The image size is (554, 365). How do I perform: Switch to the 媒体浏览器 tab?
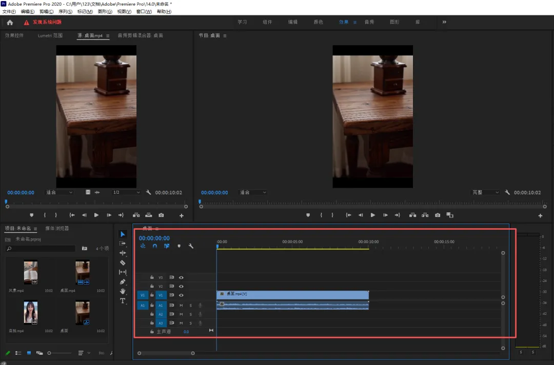pos(57,228)
